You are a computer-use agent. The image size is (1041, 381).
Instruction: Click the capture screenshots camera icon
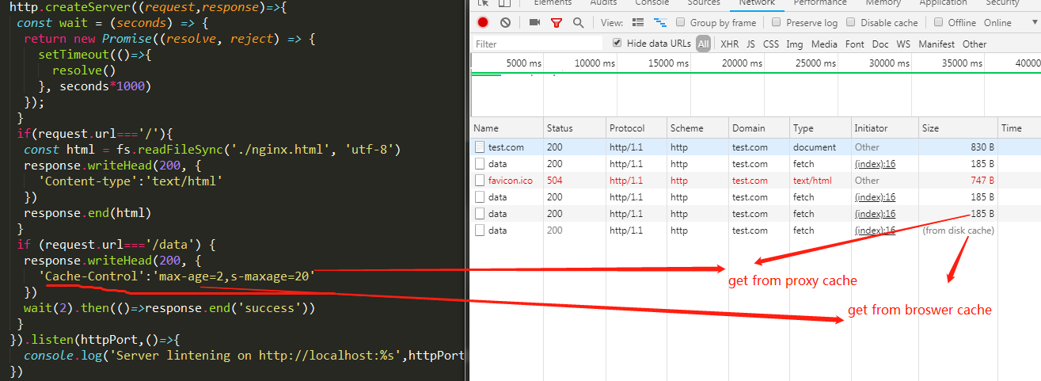click(x=534, y=23)
